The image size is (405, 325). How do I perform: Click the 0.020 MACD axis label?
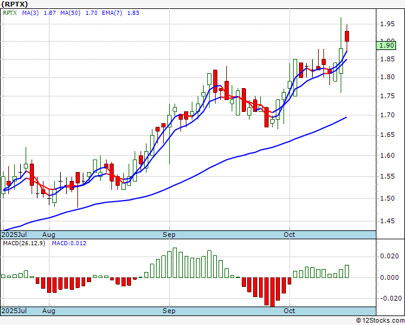coord(390,256)
